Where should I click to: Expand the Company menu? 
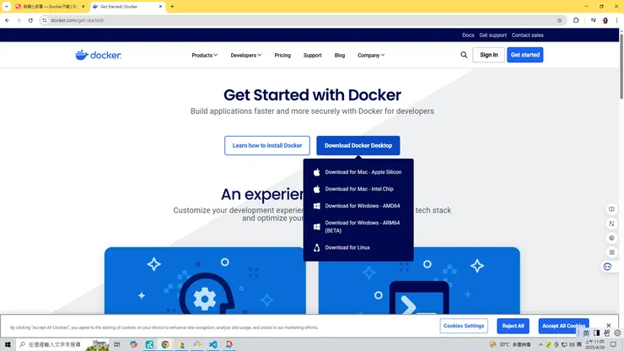(371, 56)
